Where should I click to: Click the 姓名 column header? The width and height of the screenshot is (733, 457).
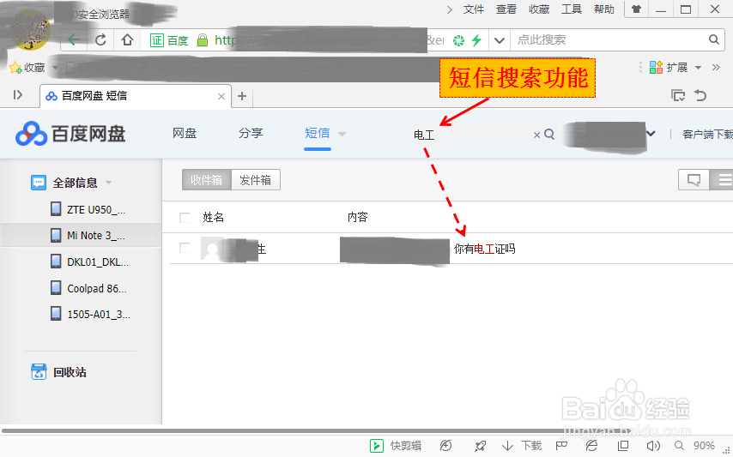213,217
